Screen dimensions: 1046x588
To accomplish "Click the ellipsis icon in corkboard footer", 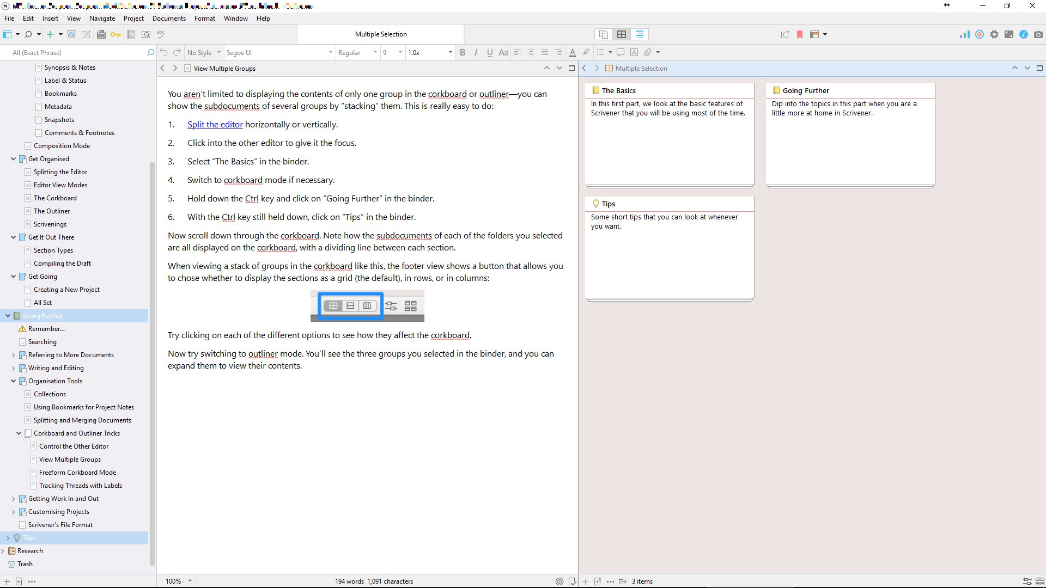I will coord(610,581).
